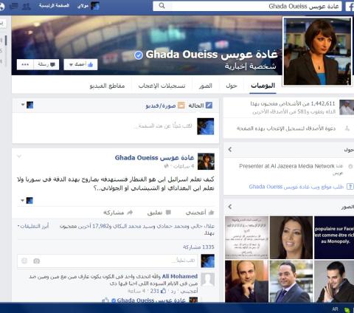The image size is (354, 313).
Task: Open the Arabic text image photo thumbnail
Action: [x=246, y=238]
